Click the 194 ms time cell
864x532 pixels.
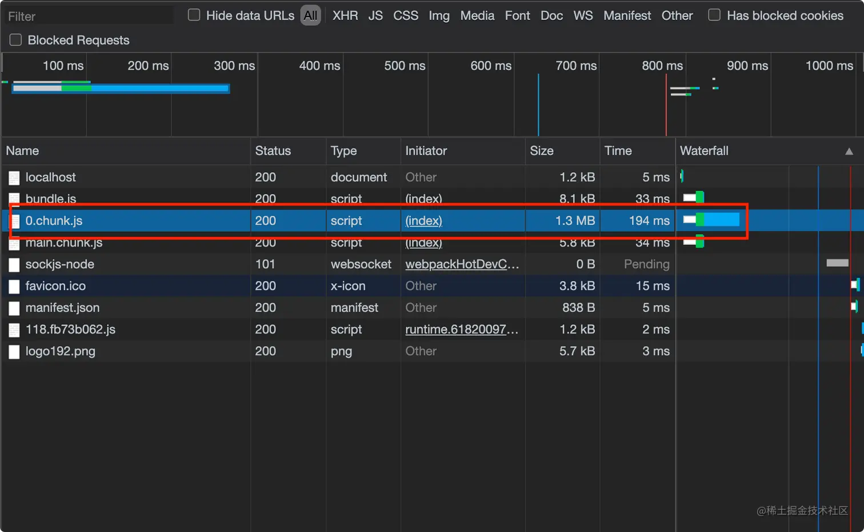pos(649,221)
